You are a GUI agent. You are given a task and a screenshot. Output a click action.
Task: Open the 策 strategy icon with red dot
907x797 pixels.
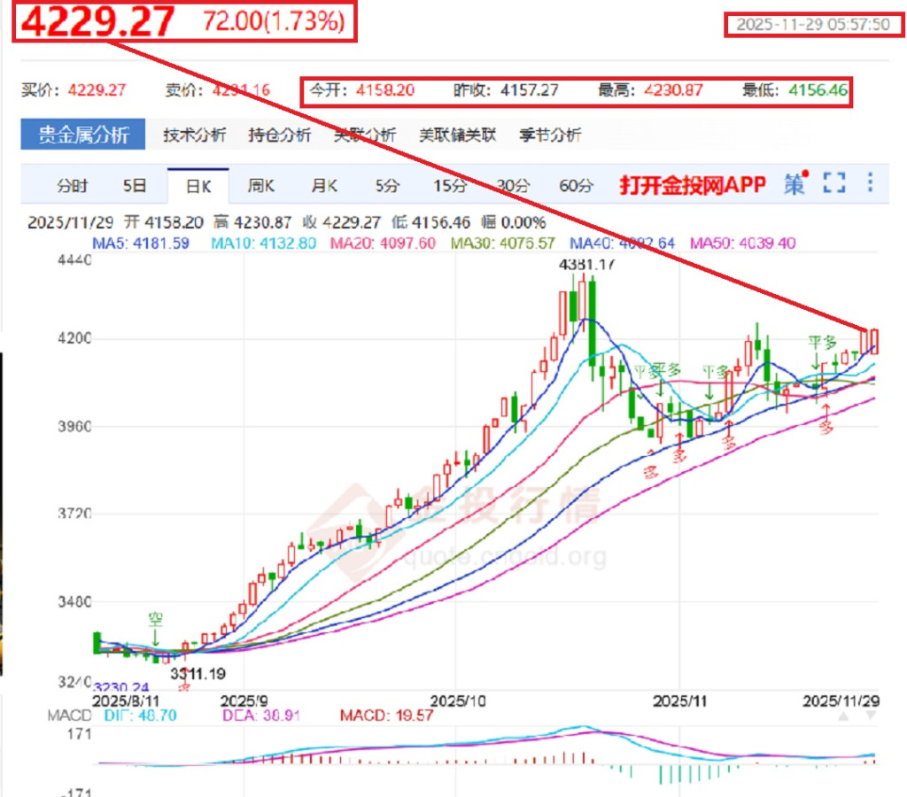coord(795,184)
